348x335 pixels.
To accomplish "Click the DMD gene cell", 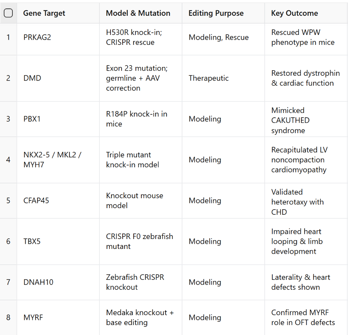I will click(32, 78).
